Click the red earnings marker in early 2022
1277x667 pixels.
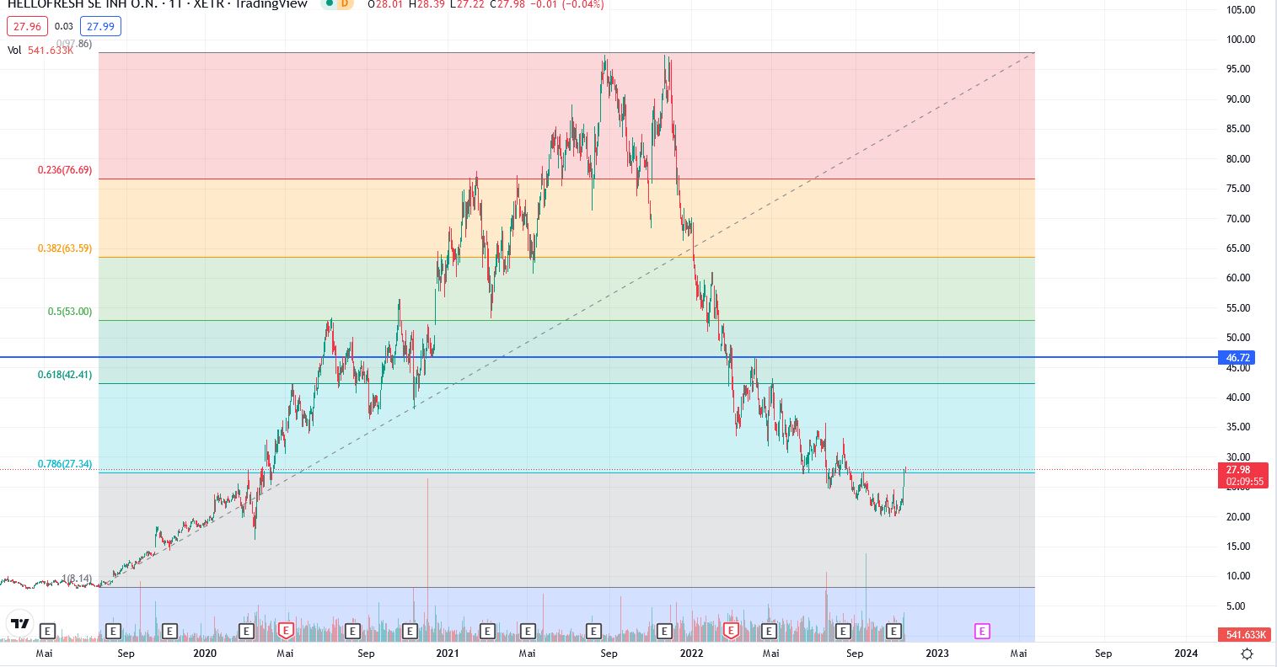click(x=731, y=631)
